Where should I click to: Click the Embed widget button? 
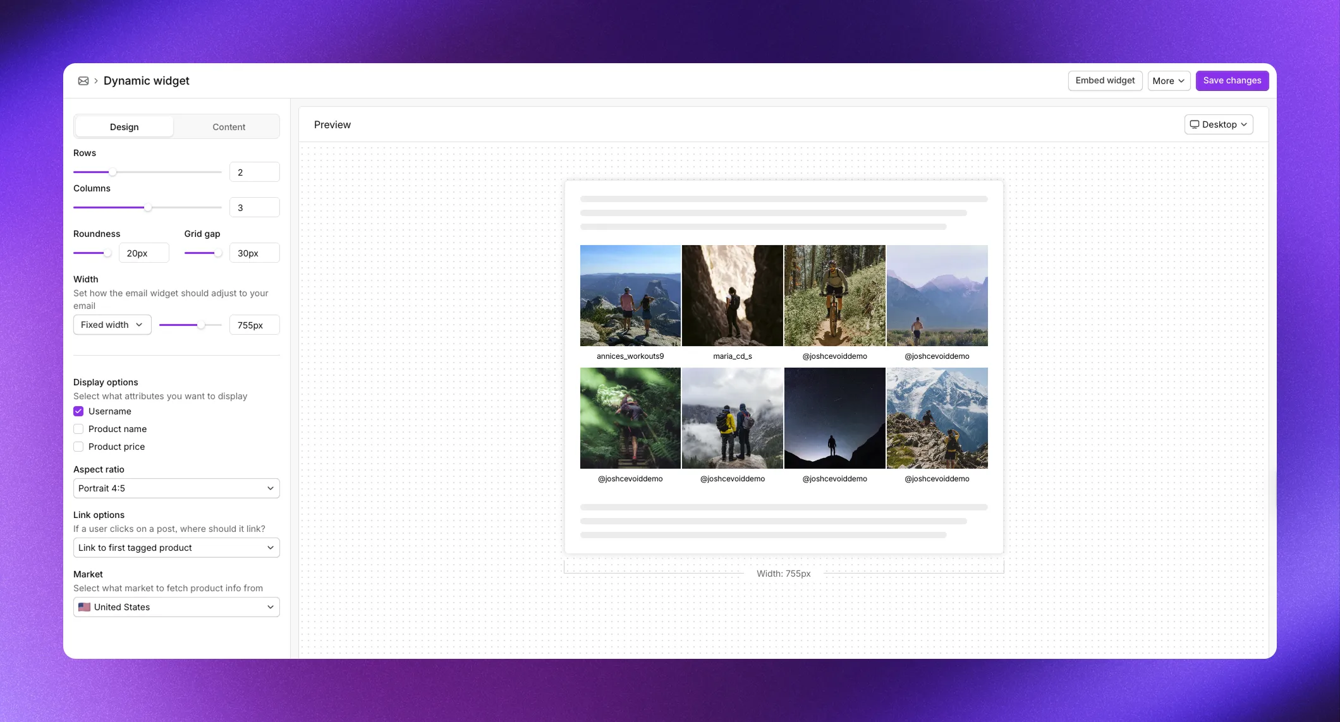1105,81
